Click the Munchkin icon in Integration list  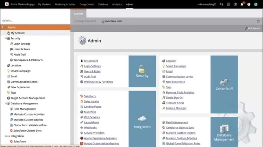tap(82, 112)
